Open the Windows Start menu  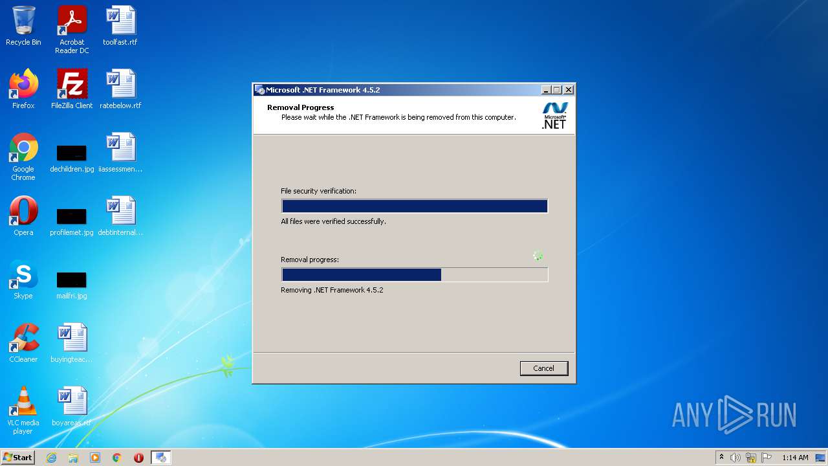point(17,458)
